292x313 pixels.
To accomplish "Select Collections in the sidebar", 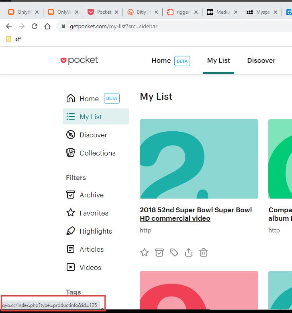I will pos(97,153).
